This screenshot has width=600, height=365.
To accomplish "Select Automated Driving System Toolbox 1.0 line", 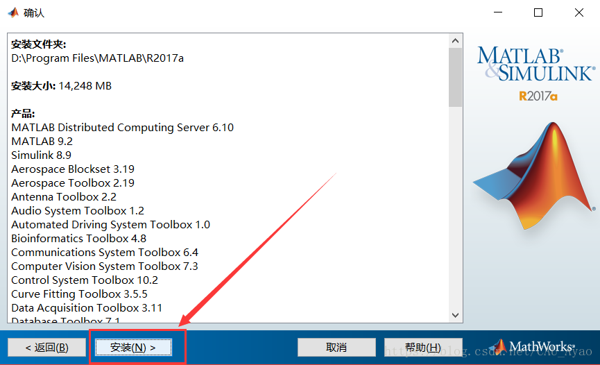I will 110,224.
